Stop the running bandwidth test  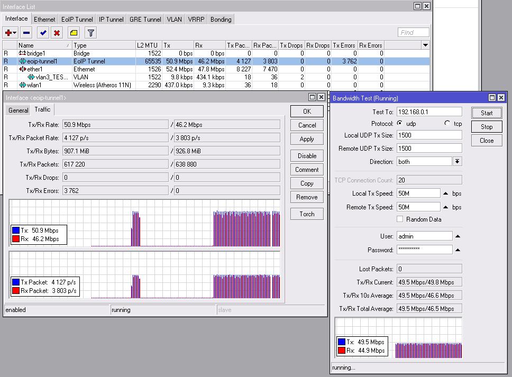pyautogui.click(x=487, y=127)
